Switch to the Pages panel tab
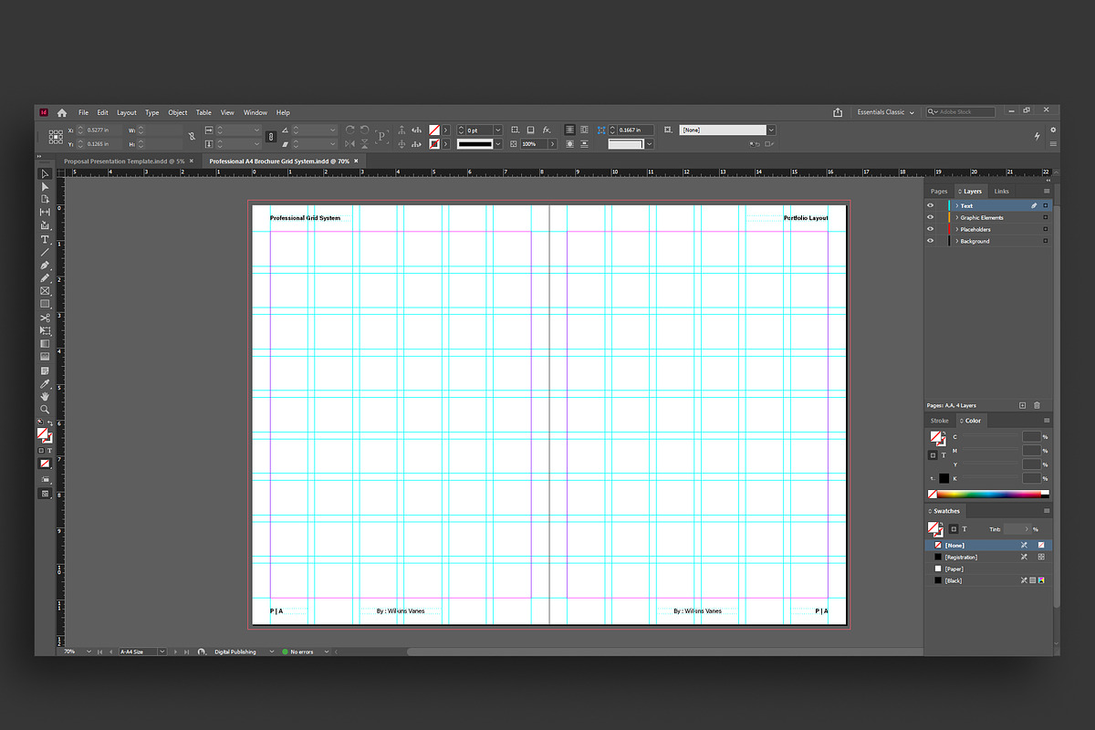 coord(939,192)
